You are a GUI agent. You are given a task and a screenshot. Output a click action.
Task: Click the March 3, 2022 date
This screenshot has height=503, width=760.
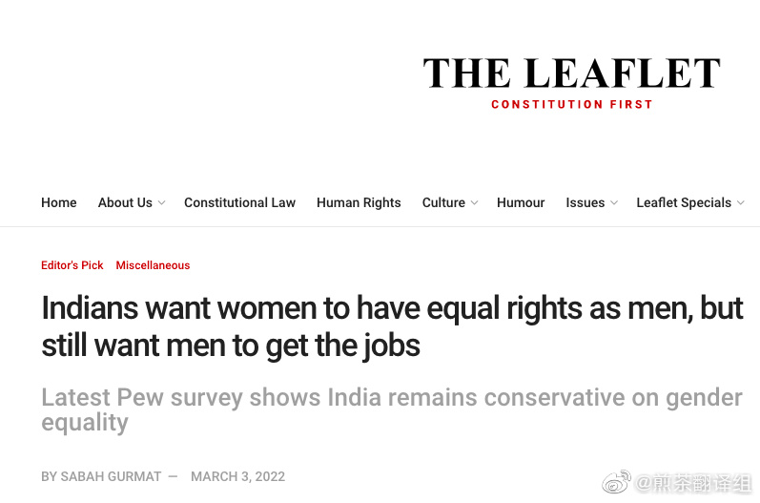click(237, 477)
